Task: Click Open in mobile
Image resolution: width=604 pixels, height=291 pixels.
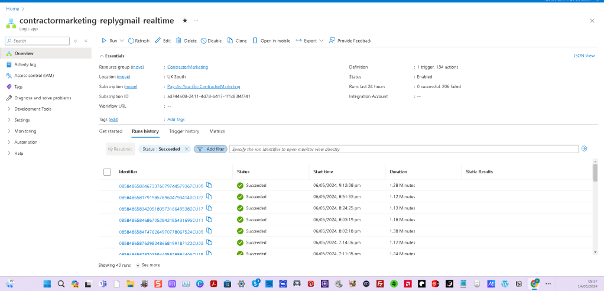Action: [271, 40]
